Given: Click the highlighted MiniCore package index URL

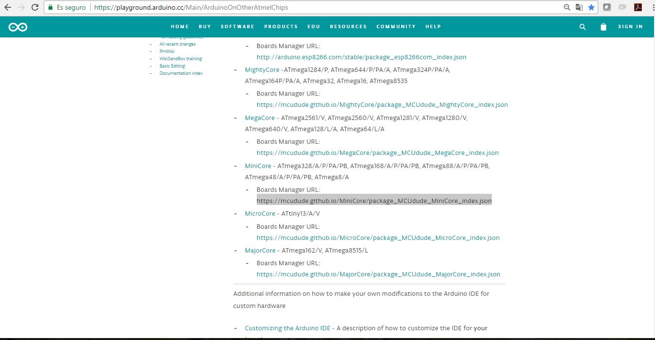Looking at the screenshot, I should click(374, 201).
